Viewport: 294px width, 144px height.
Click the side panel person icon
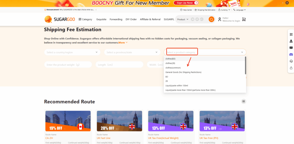(291, 41)
